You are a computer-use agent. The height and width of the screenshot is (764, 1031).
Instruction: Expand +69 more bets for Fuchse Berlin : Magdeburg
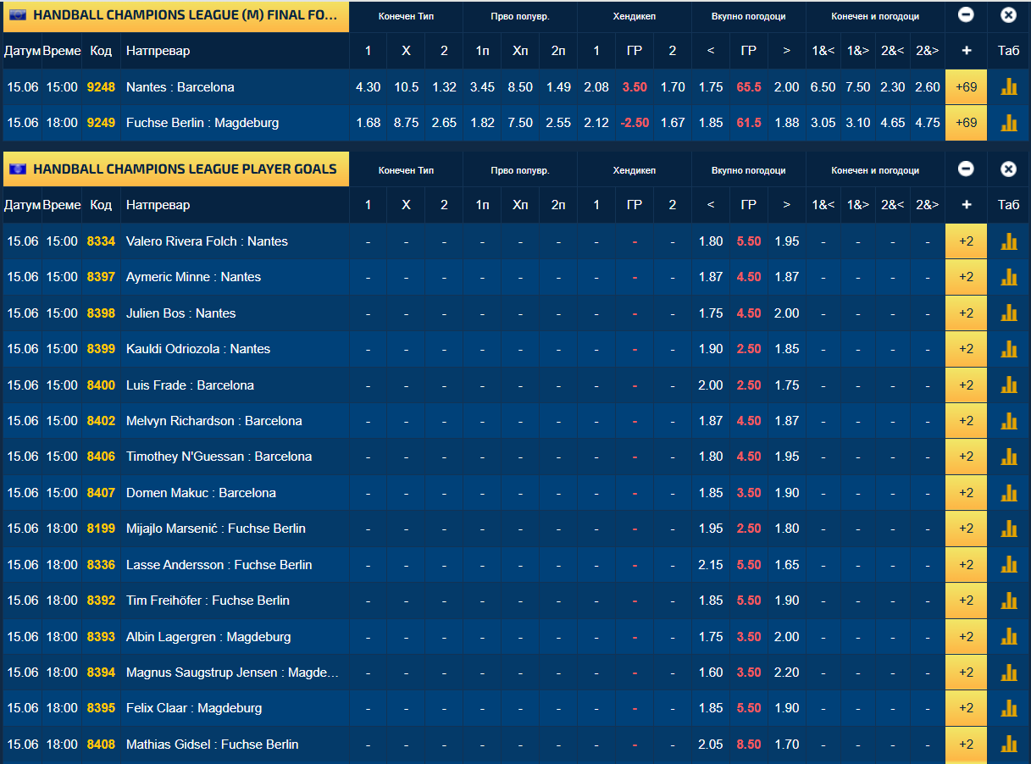pyautogui.click(x=966, y=123)
